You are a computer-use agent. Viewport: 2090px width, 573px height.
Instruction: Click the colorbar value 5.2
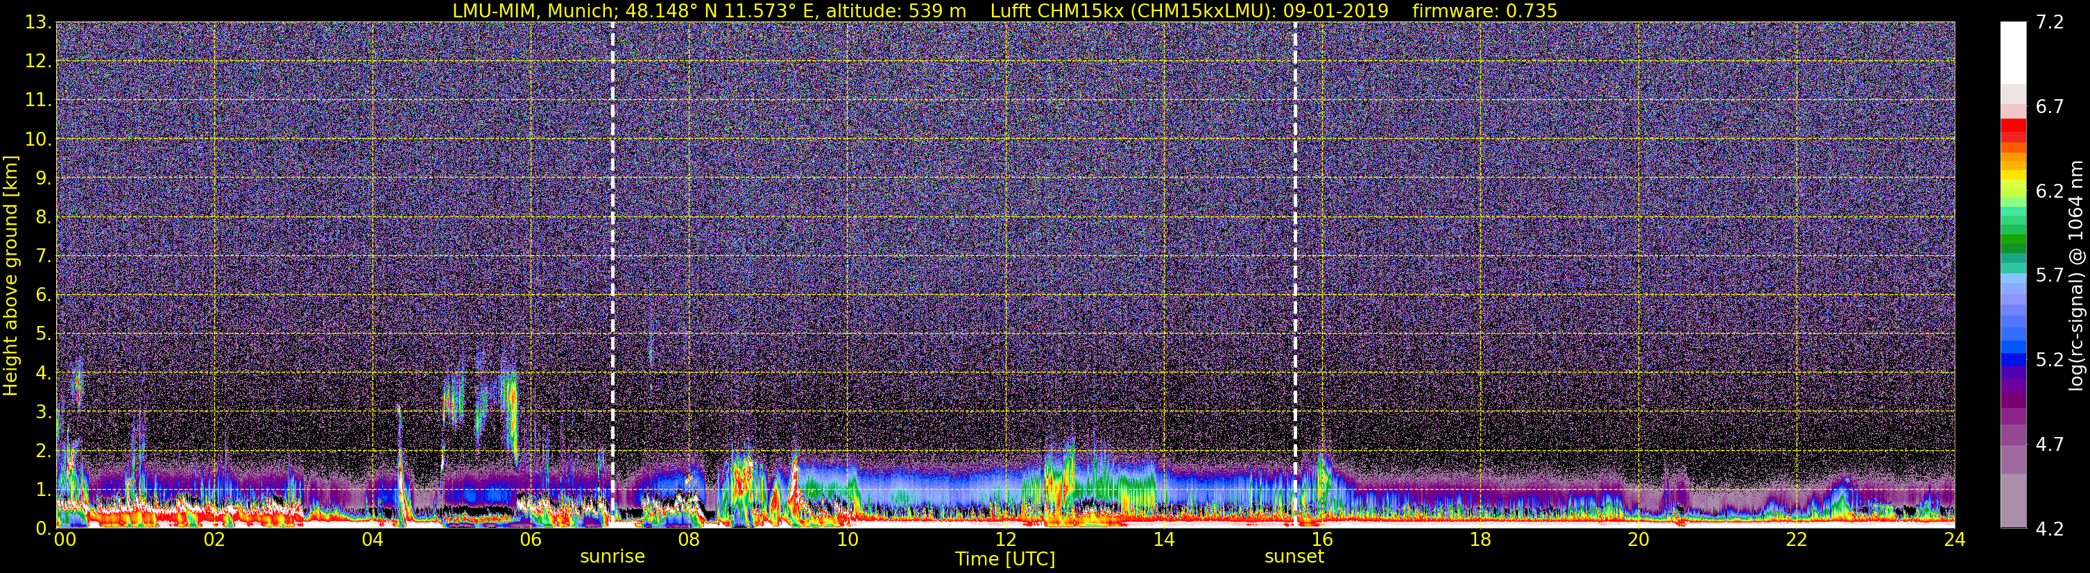(2050, 359)
